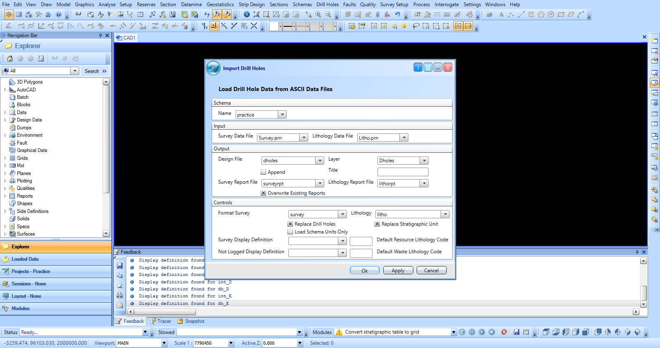
Task: Switch to the Tracer tab
Action: [x=161, y=321]
